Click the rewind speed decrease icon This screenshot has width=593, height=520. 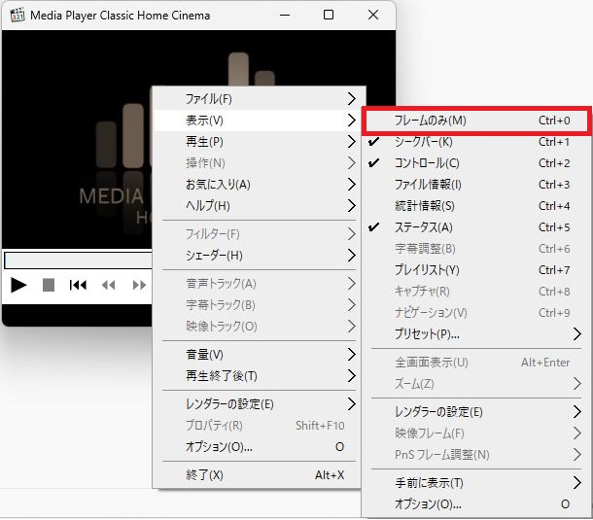[108, 285]
